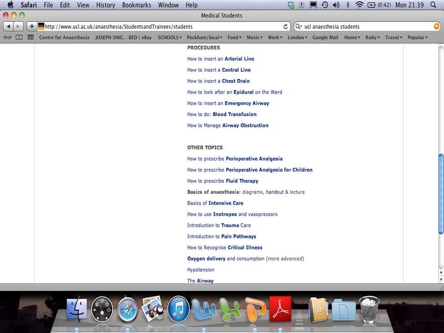Image resolution: width=444 pixels, height=333 pixels.
Task: Click the orange snapback arrow in search field
Action: [x=436, y=27]
